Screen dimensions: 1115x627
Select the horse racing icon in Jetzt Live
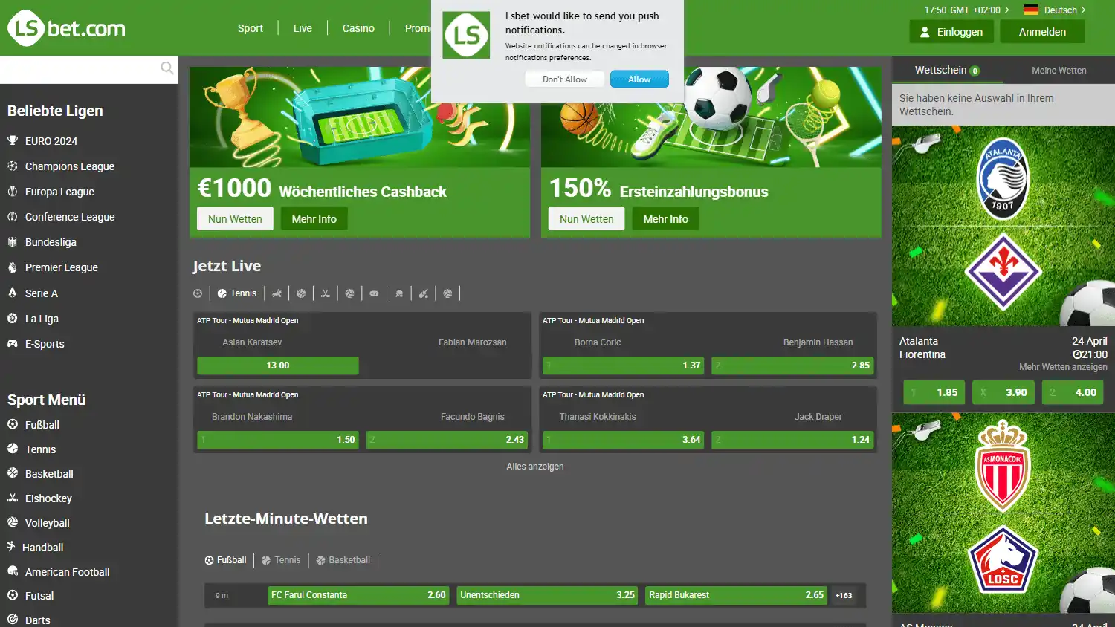[277, 293]
